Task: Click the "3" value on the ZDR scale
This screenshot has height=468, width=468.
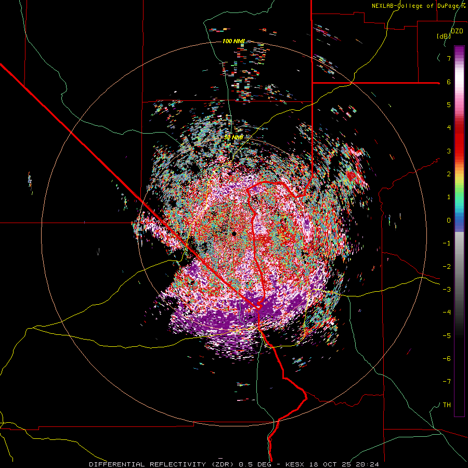Action: click(449, 151)
